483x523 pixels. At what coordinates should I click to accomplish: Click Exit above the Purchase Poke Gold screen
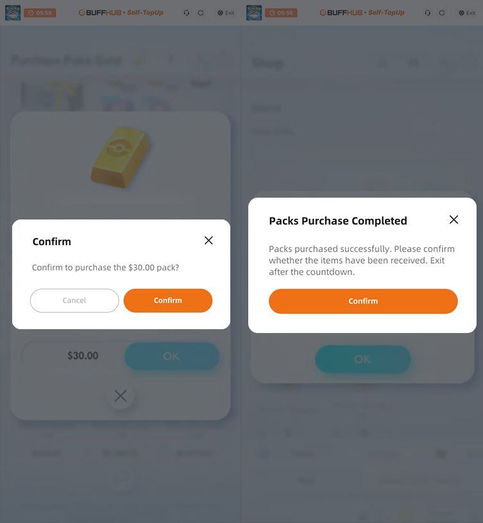click(x=225, y=13)
